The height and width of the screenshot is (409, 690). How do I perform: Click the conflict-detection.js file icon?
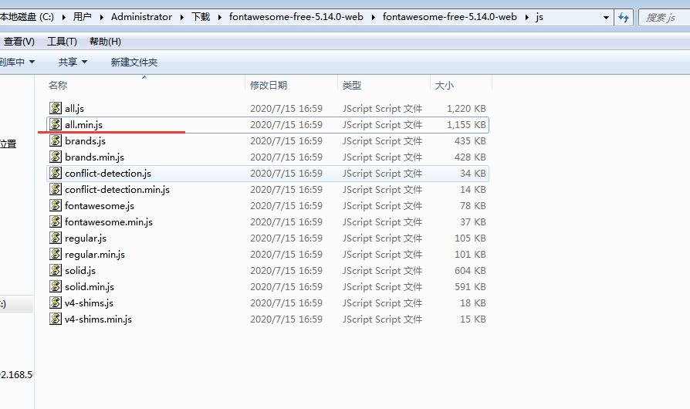(x=56, y=174)
